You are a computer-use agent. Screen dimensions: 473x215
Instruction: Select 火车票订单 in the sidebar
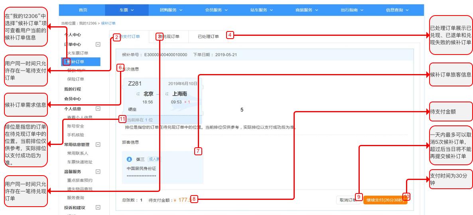(78, 53)
